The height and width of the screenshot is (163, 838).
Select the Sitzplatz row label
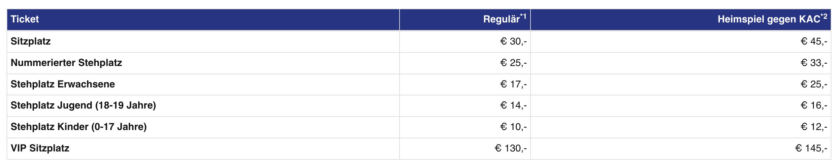tap(31, 41)
